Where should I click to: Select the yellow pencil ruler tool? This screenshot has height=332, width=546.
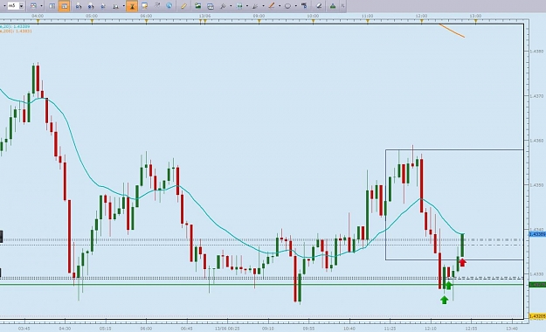pos(183,6)
